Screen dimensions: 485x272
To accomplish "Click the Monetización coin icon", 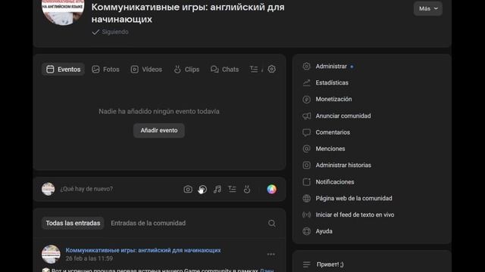I will [306, 99].
